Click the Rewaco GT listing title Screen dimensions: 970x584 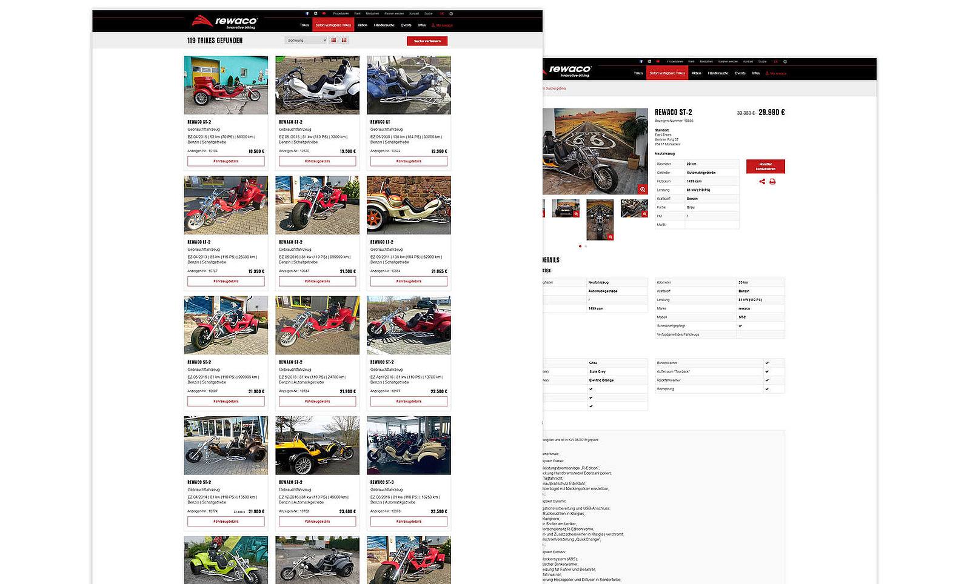click(x=381, y=122)
